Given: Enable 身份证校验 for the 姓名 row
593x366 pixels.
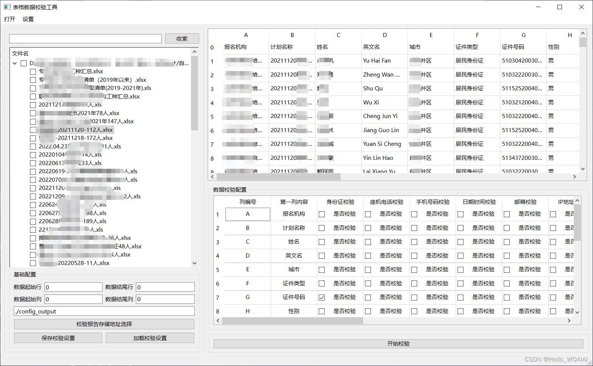Looking at the screenshot, I should (x=321, y=242).
